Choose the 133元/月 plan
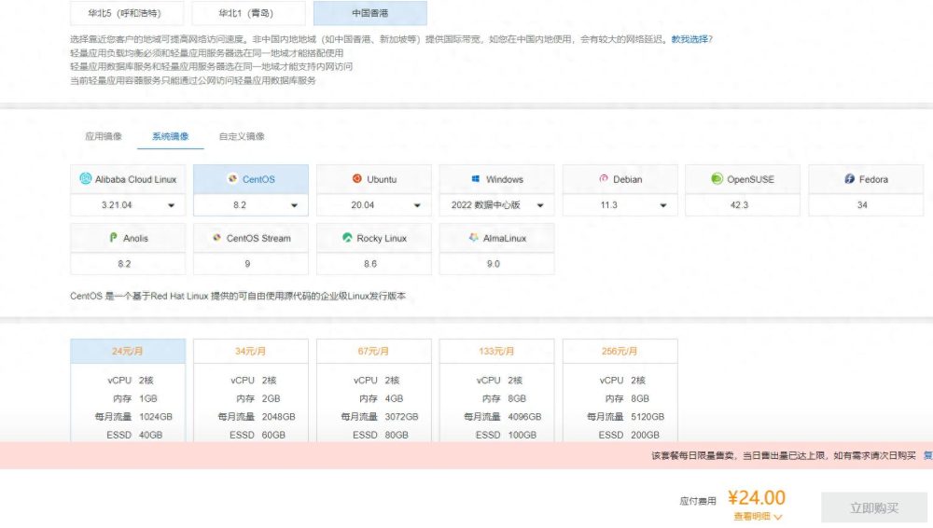The height and width of the screenshot is (528, 933). click(x=497, y=351)
